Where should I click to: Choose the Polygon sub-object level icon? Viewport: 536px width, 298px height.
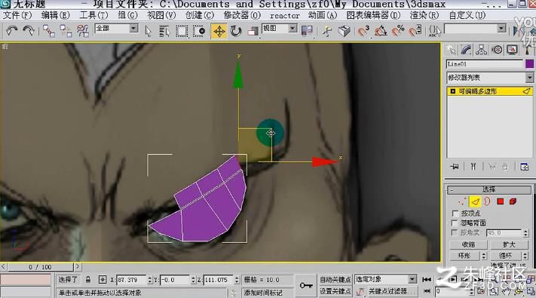[501, 201]
